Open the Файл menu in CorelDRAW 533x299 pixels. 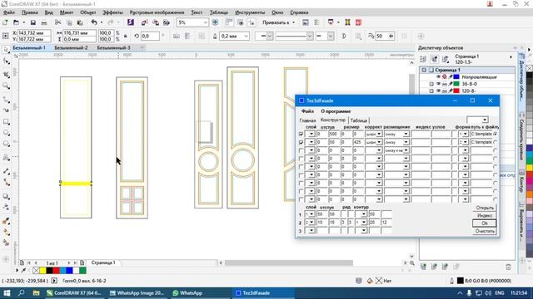tap(9, 12)
